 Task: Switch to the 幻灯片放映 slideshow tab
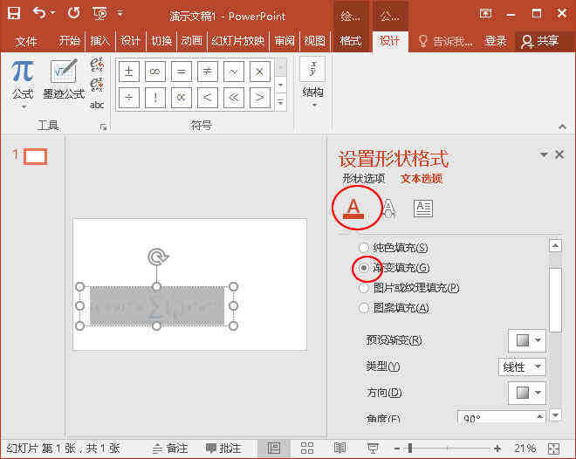click(x=238, y=41)
